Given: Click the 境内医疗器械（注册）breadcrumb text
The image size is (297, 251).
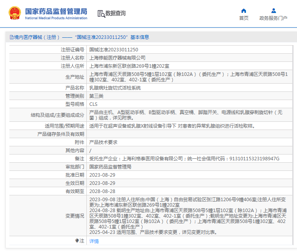Looking at the screenshot, I should [x=37, y=37].
